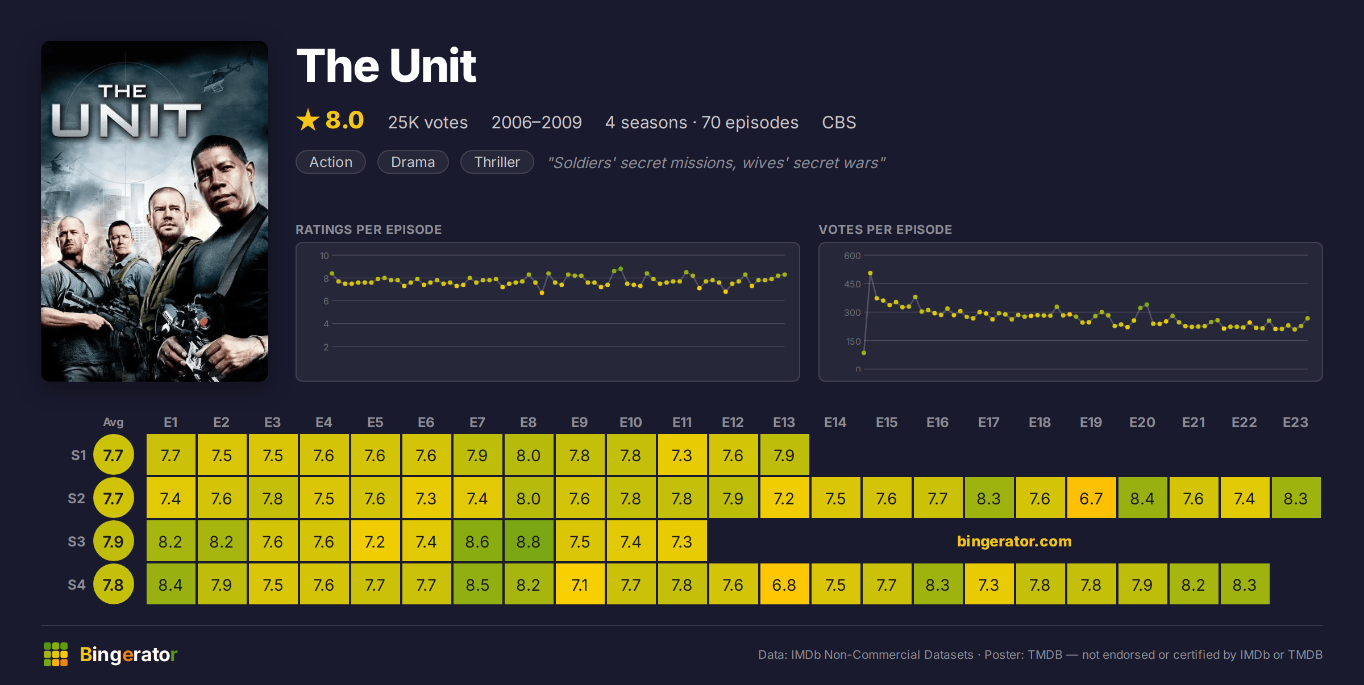Select the Drama genre tag
Image resolution: width=1364 pixels, height=685 pixels.
point(413,162)
